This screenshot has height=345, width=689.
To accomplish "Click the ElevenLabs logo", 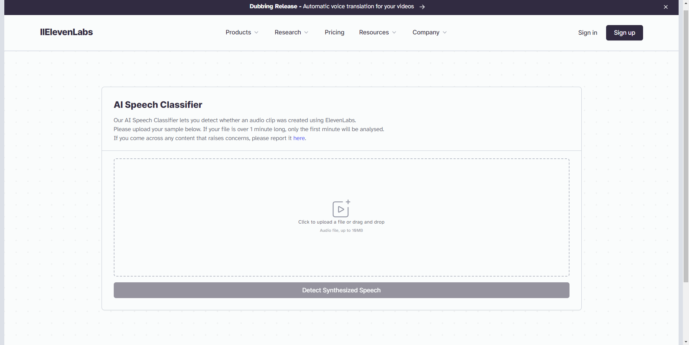I will tap(66, 32).
